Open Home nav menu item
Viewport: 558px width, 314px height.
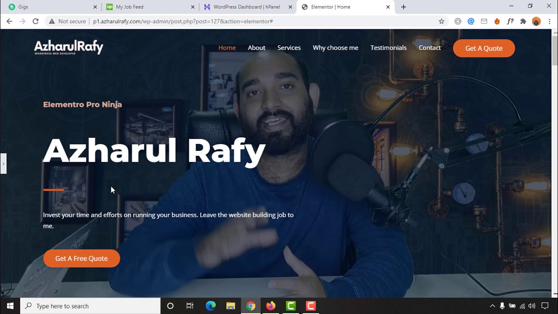[227, 48]
